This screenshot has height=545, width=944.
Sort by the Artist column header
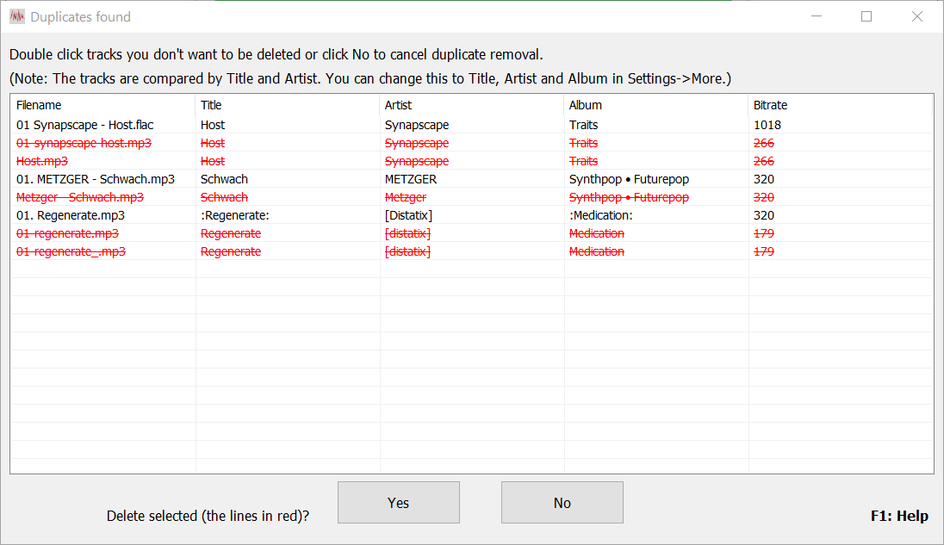pyautogui.click(x=472, y=105)
